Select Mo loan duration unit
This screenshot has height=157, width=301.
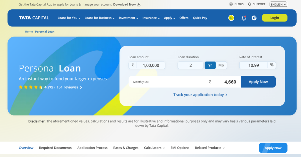(221, 65)
